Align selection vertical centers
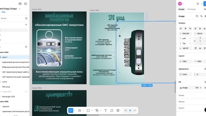The image size is (206, 116). (x=200, y=29)
